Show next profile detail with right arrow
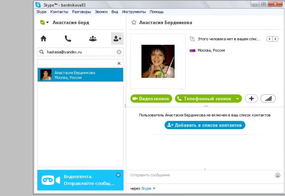 coord(275,39)
